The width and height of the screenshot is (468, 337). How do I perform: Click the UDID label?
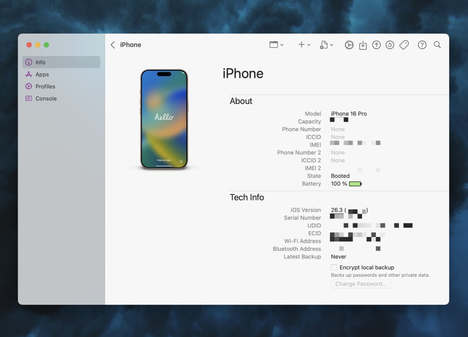pos(314,226)
